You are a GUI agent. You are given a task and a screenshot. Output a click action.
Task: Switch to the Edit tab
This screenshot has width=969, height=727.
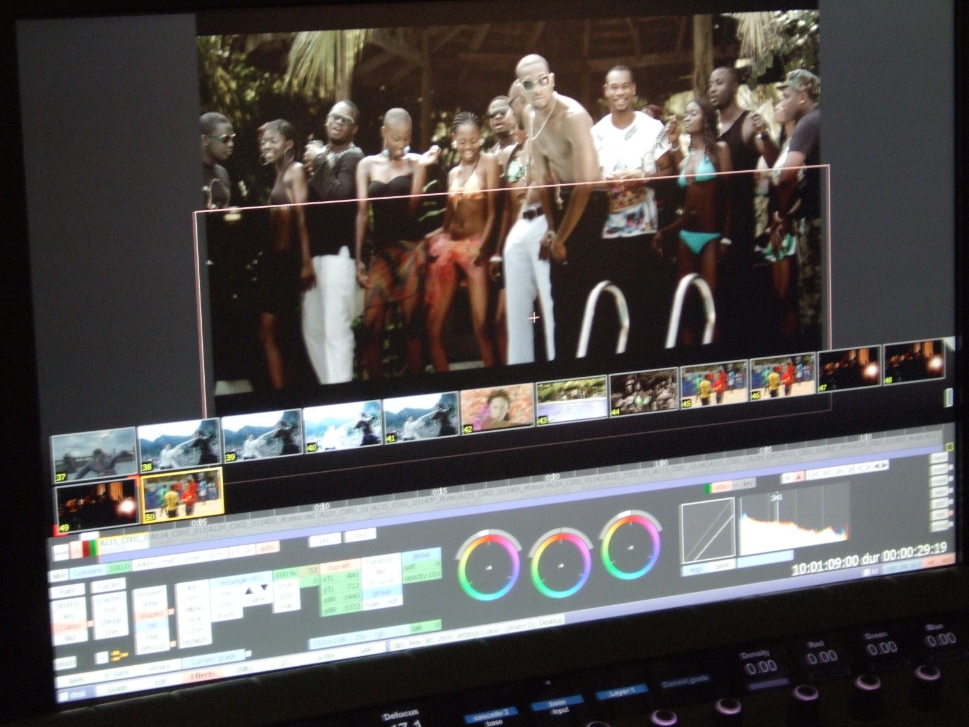point(160,681)
